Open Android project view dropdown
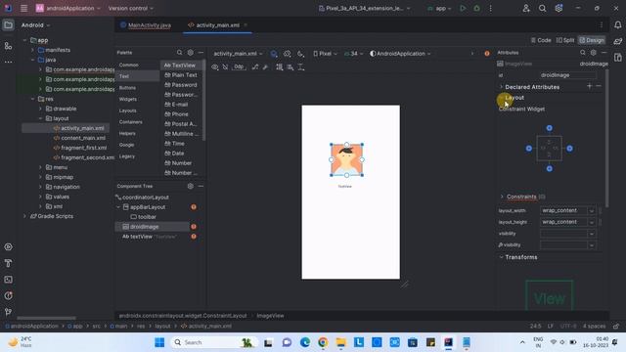This screenshot has width=626, height=352. pos(35,25)
